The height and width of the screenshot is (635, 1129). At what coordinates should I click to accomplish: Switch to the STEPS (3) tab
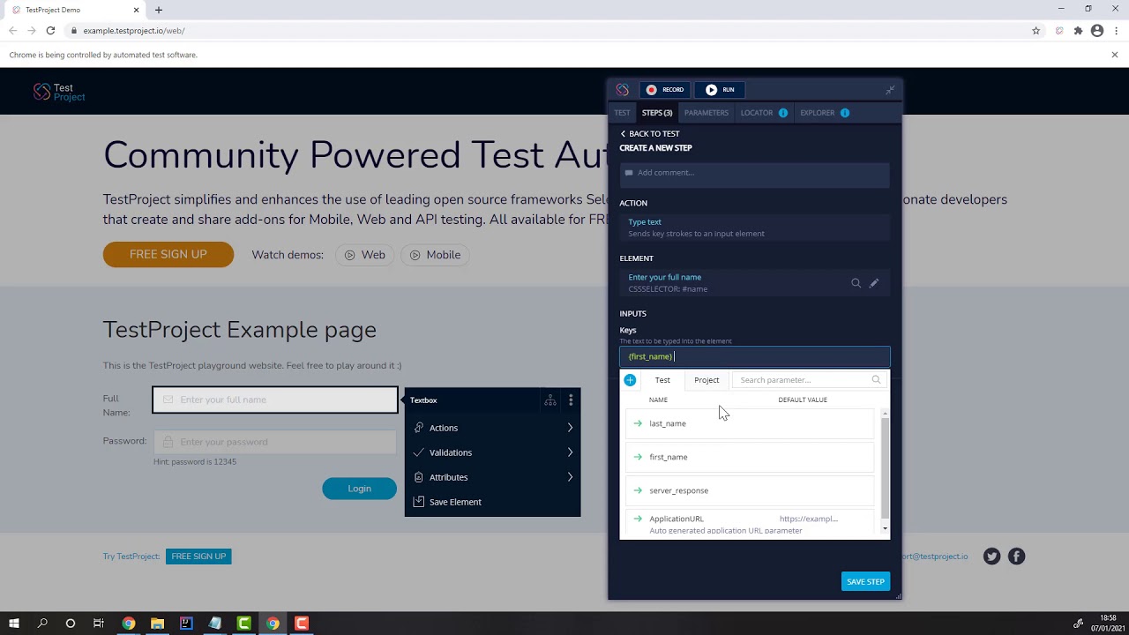pyautogui.click(x=657, y=113)
